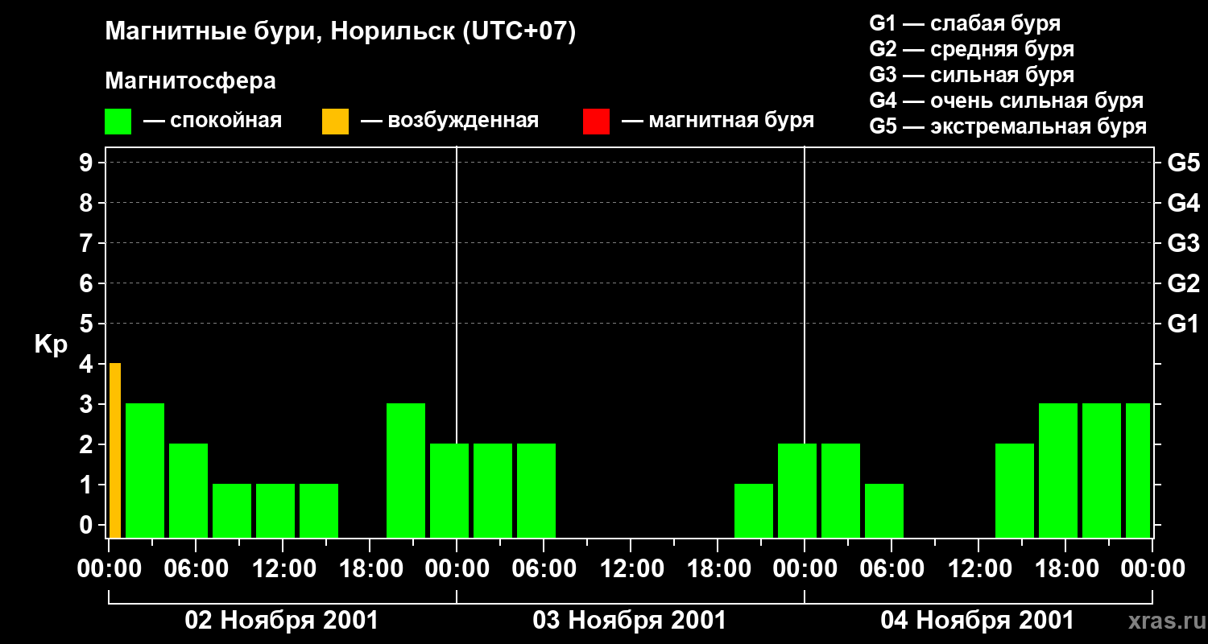Screen dimensions: 1208x644
Task: Select the orange Kp 4 bar
Action: tap(115, 450)
